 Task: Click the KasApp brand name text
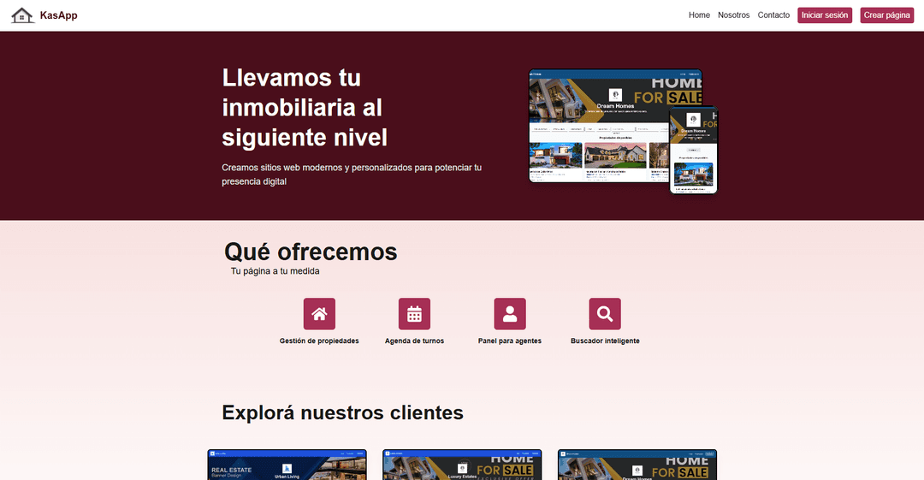(59, 15)
